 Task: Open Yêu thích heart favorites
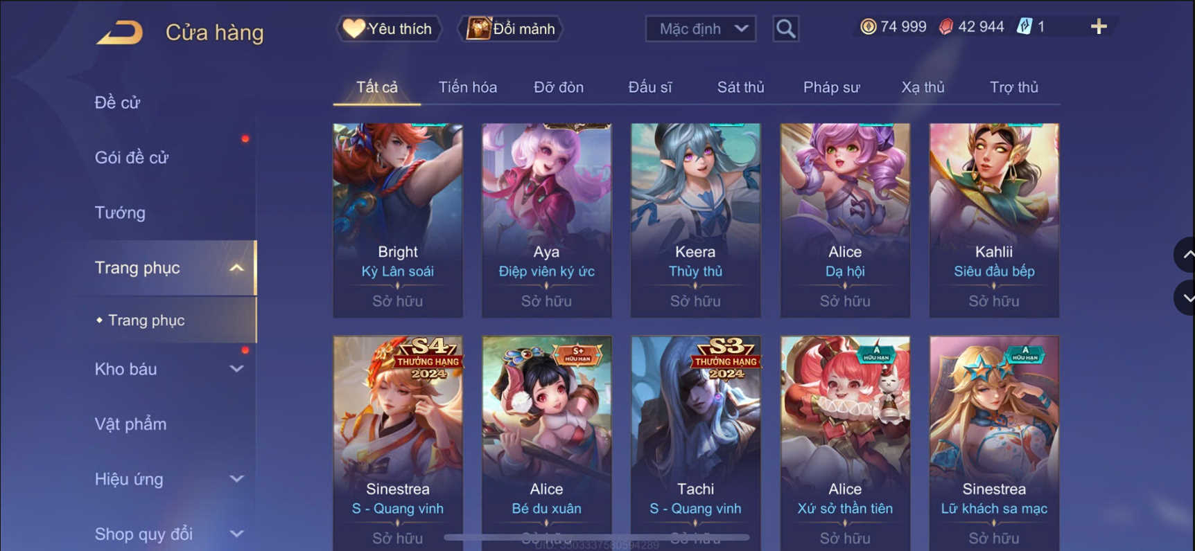pos(389,28)
